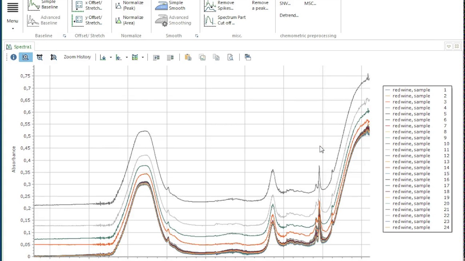Viewport: 465px width, 261px height.
Task: Open the Remove Spikes tool
Action: point(219,5)
